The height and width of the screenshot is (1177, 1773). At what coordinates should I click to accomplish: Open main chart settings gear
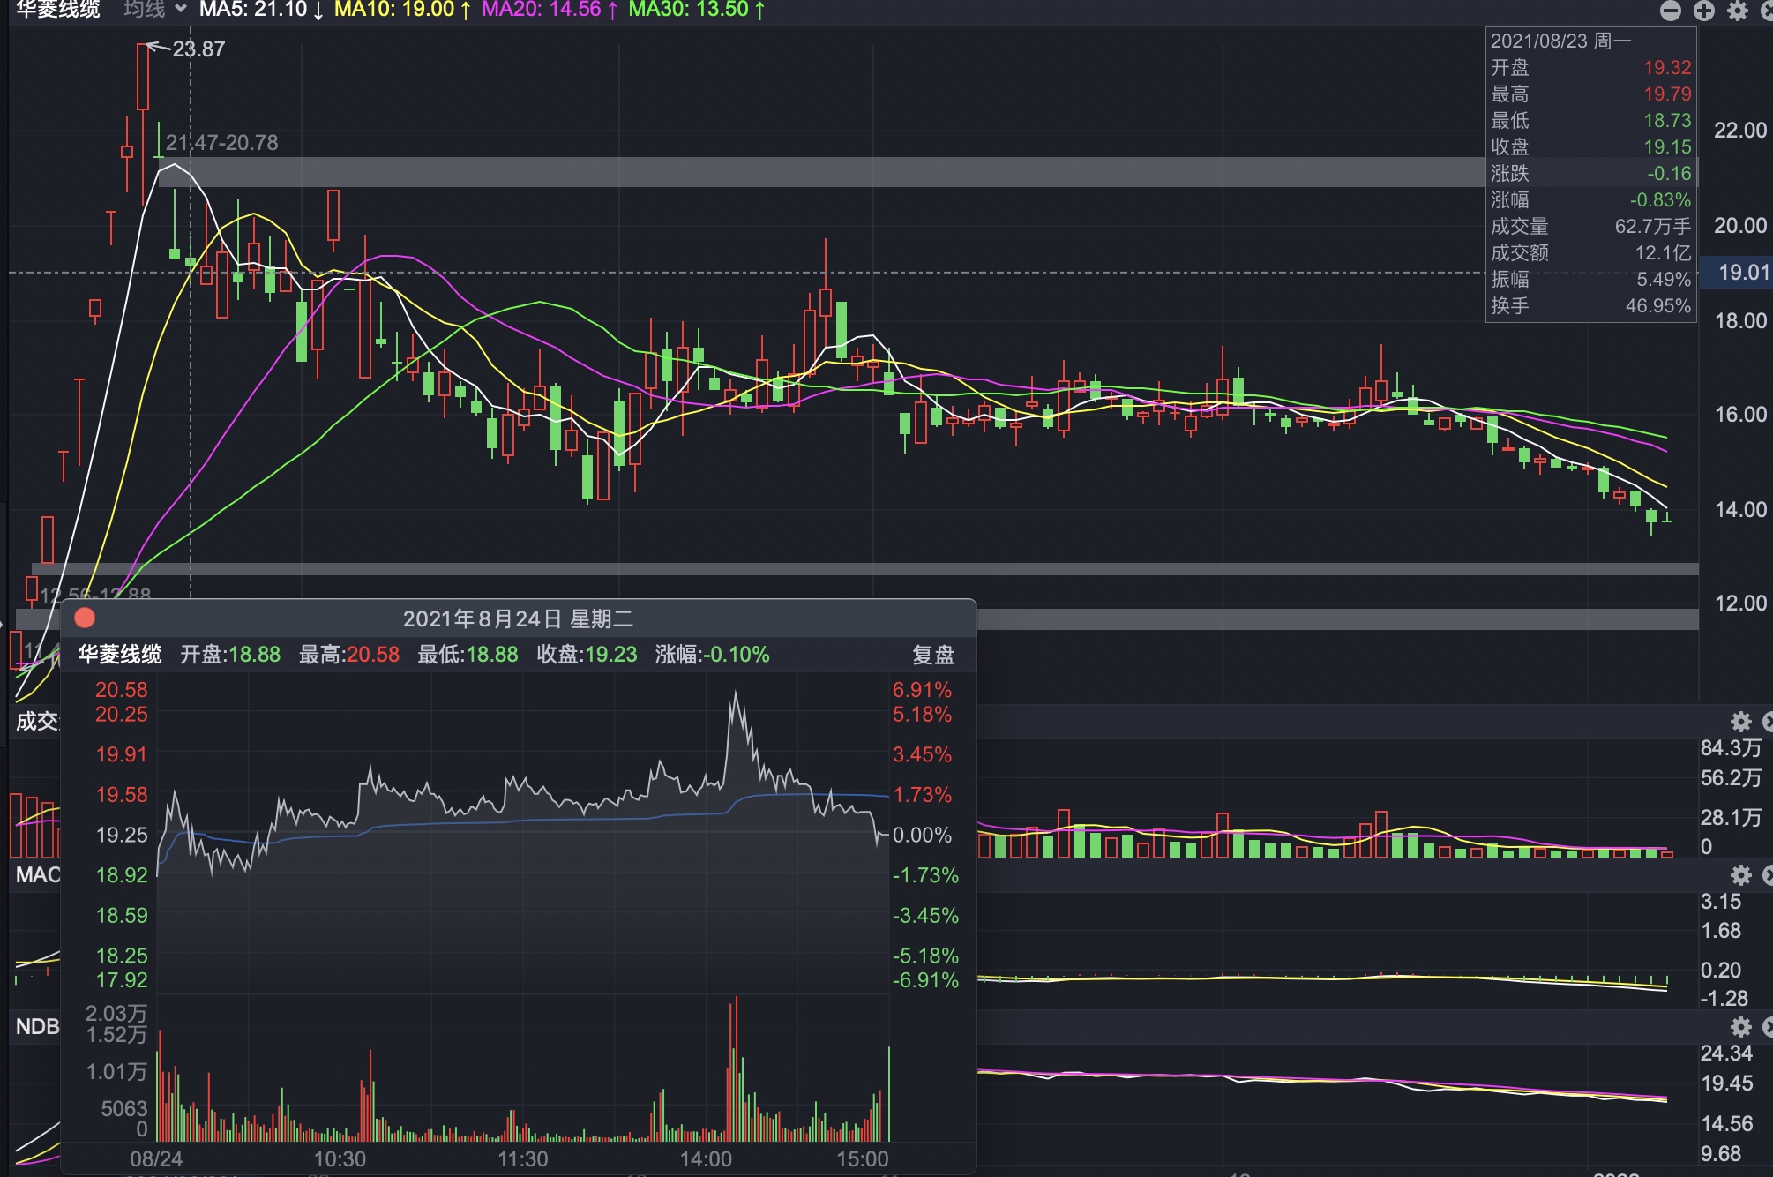1738,11
